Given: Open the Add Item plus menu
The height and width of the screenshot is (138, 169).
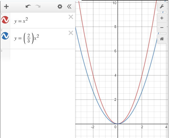Looking at the screenshot, I should [x=6, y=6].
